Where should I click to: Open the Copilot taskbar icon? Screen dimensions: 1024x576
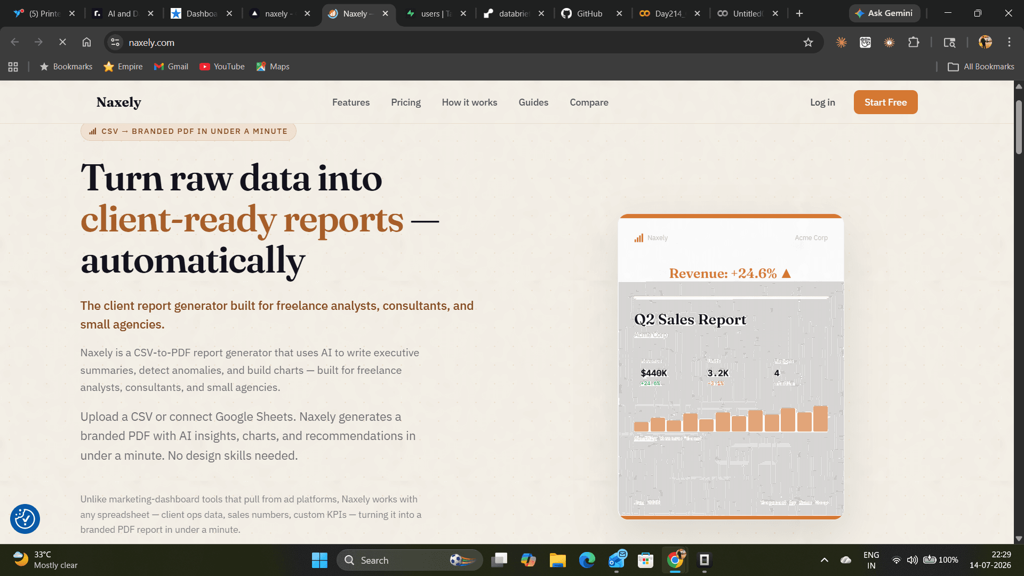coord(529,560)
